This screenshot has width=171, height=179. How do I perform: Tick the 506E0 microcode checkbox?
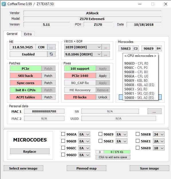(x=137, y=148)
